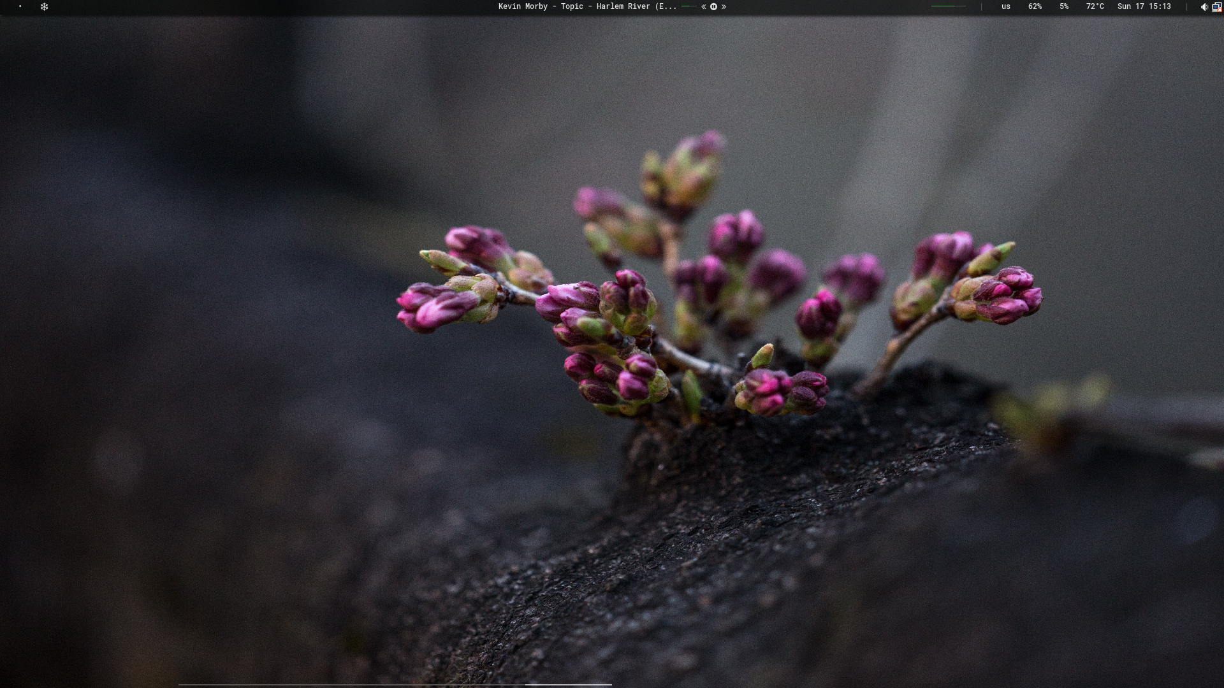Skip to the previous track

click(704, 6)
